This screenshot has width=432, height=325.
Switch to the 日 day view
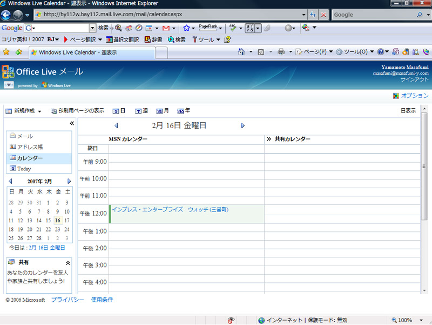tap(119, 111)
